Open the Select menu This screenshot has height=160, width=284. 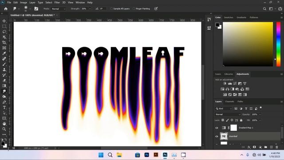pyautogui.click(x=49, y=3)
